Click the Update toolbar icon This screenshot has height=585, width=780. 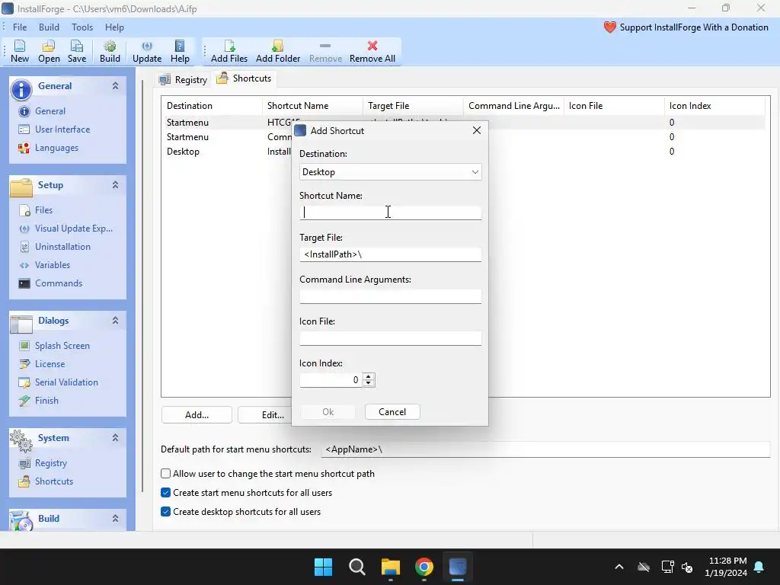click(147, 51)
